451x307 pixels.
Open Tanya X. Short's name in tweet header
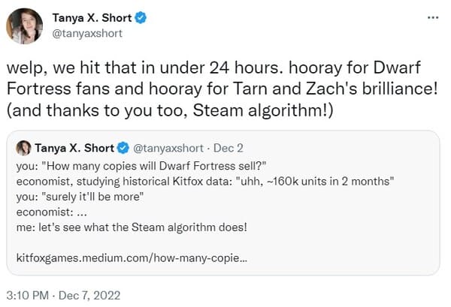pos(92,18)
